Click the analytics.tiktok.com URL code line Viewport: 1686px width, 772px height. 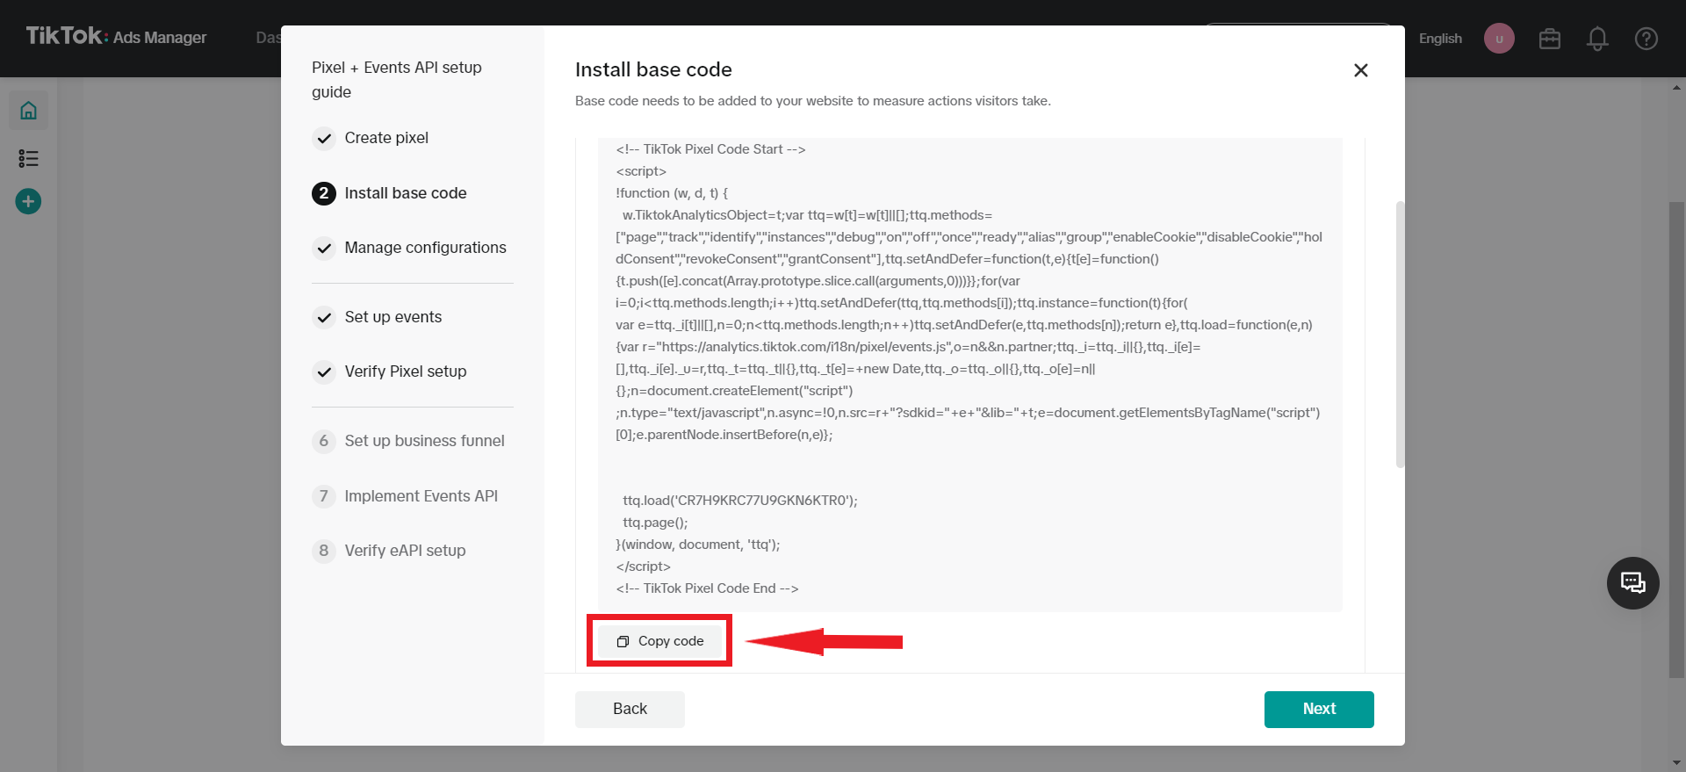click(908, 347)
